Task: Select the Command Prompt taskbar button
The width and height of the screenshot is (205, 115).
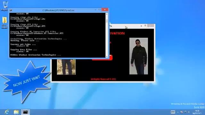Action: [x=26, y=112]
